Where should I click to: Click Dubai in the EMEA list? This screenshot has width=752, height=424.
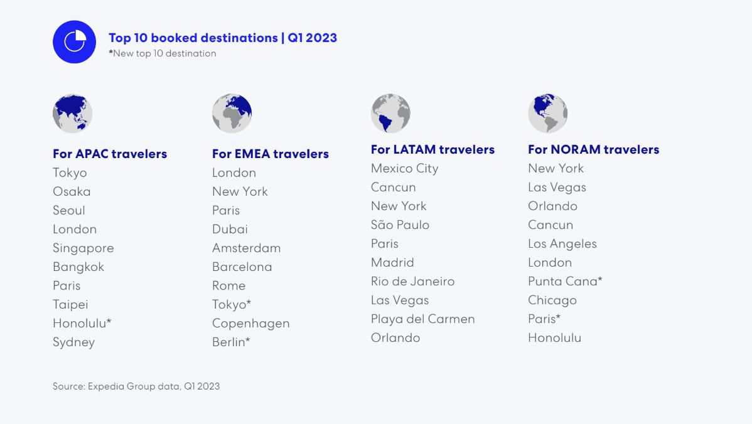(230, 229)
